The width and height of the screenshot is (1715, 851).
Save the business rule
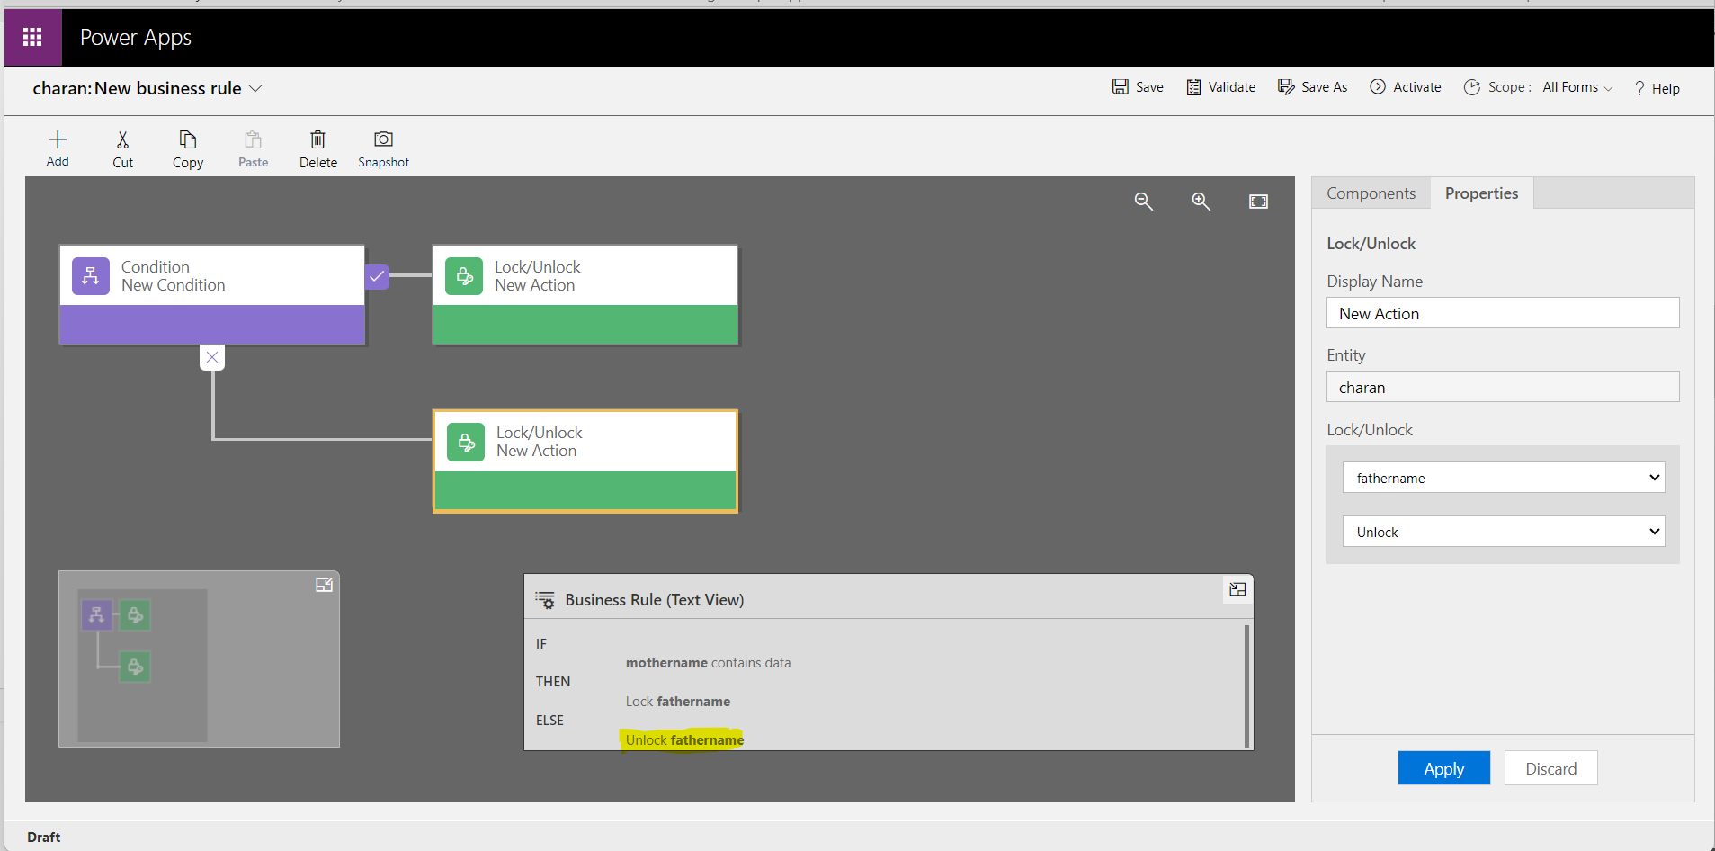[1138, 87]
